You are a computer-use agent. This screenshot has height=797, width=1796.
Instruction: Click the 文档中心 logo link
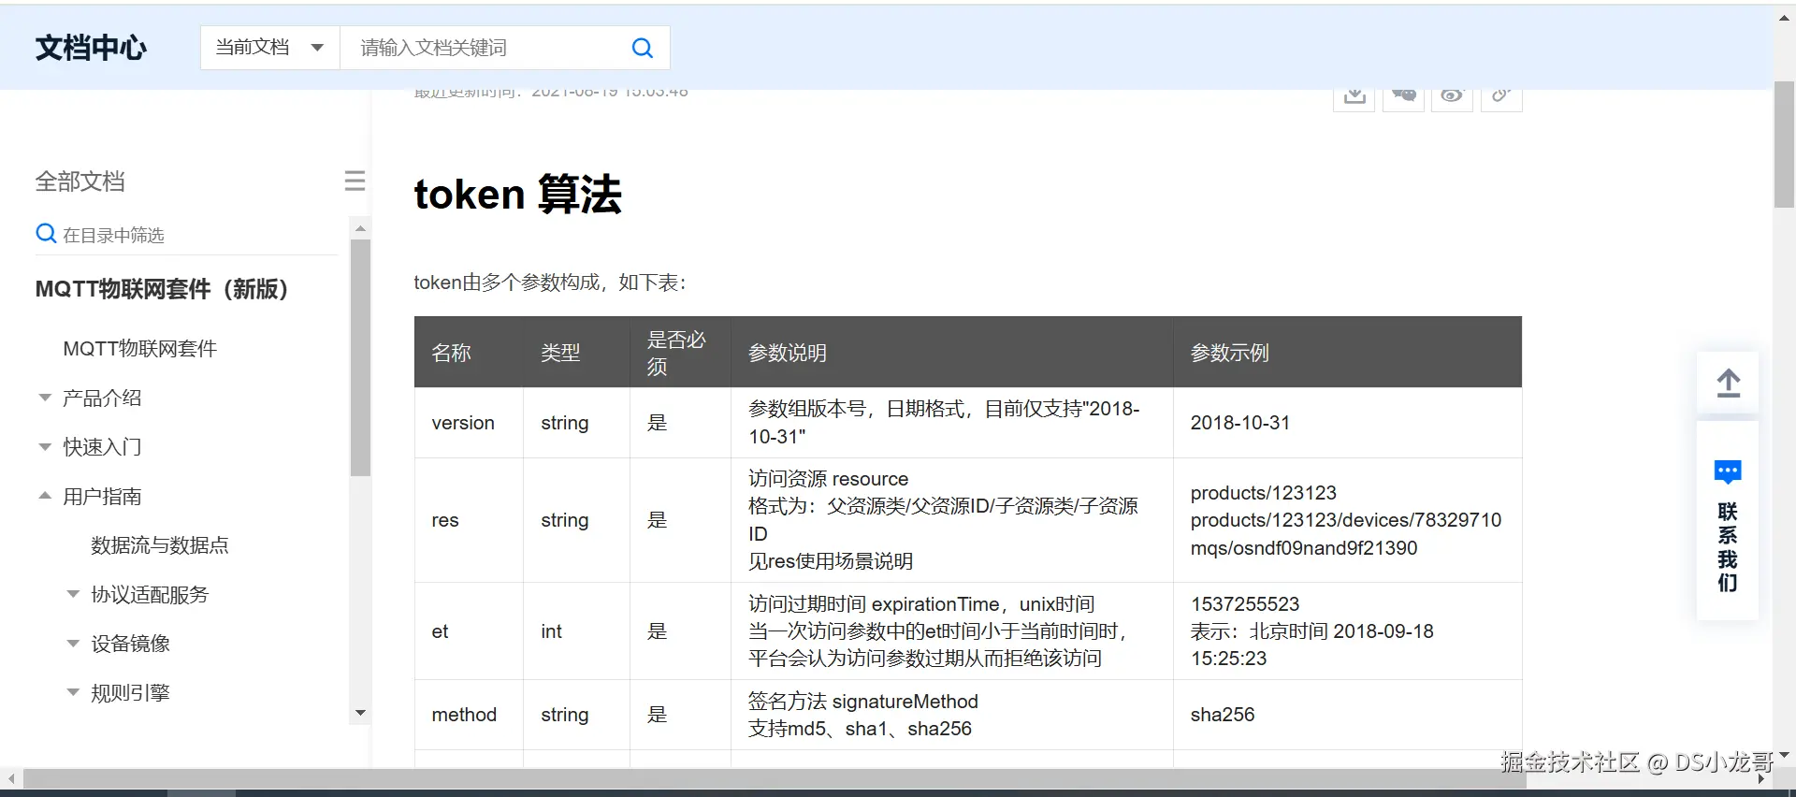click(x=92, y=48)
